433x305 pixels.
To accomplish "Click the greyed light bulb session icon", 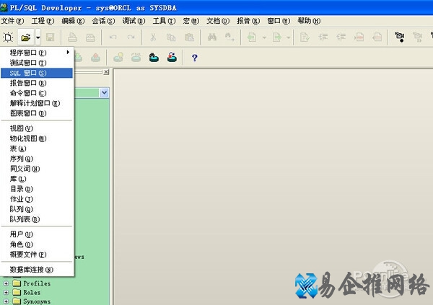I will [x=118, y=58].
